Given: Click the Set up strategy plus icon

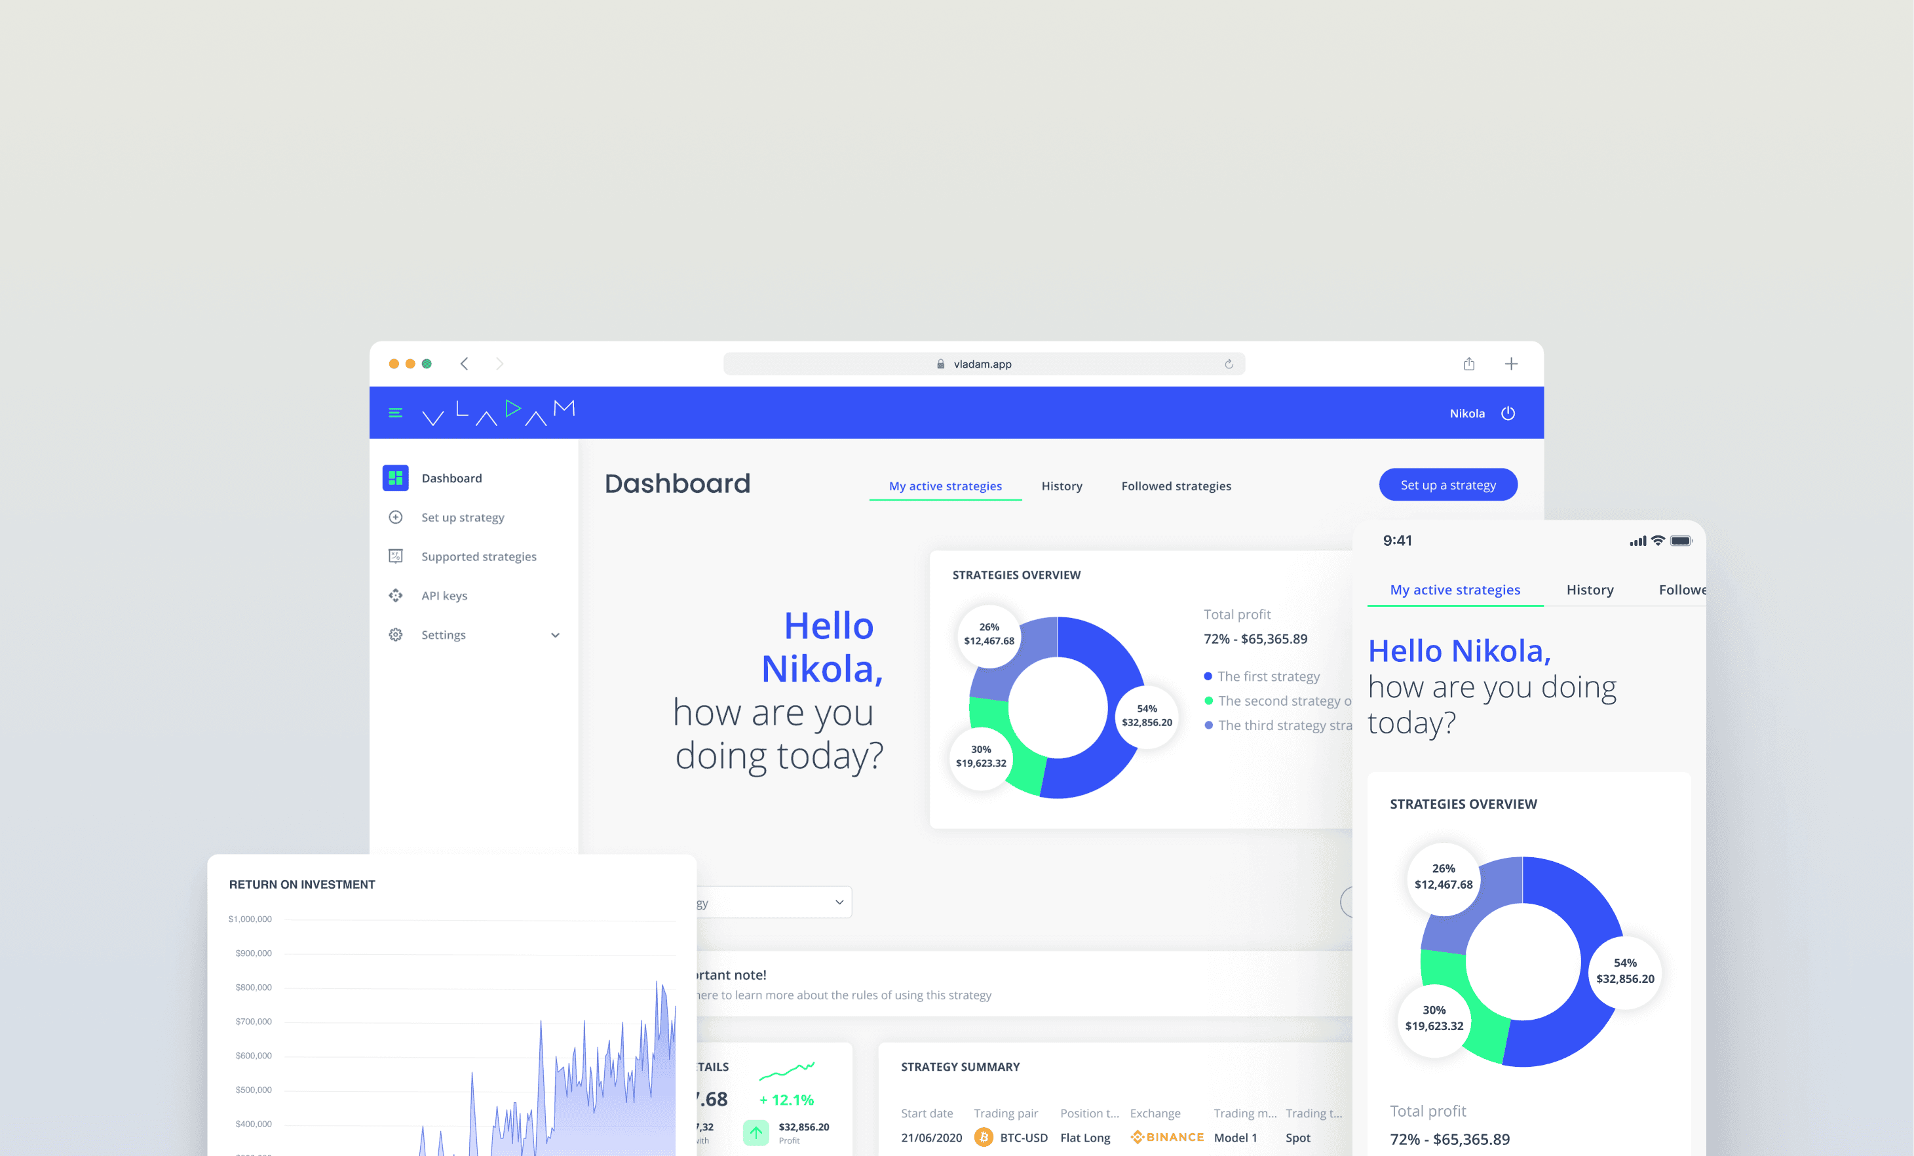Looking at the screenshot, I should (395, 518).
